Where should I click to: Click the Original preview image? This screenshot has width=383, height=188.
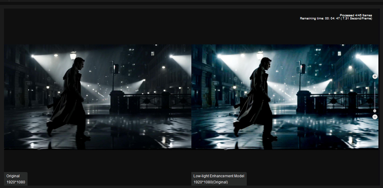pos(98,97)
